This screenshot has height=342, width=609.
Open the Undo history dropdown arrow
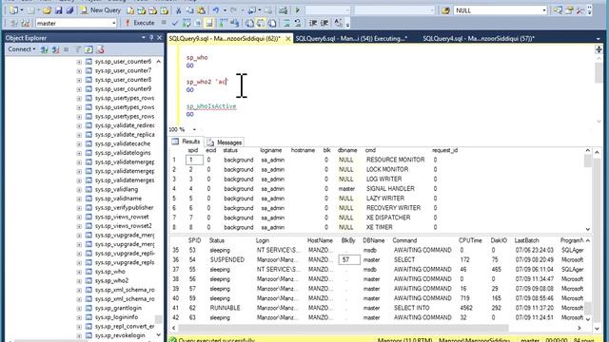click(225, 10)
